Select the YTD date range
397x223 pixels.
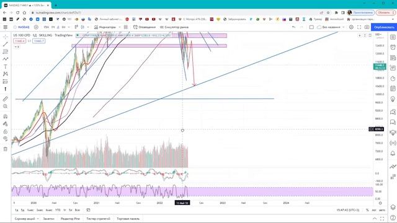point(58,210)
